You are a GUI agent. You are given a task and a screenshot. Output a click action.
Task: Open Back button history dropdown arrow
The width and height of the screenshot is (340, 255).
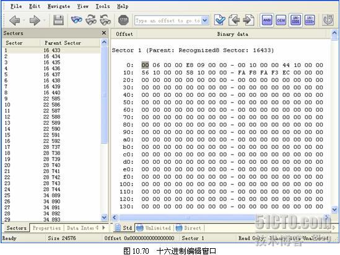24,20
